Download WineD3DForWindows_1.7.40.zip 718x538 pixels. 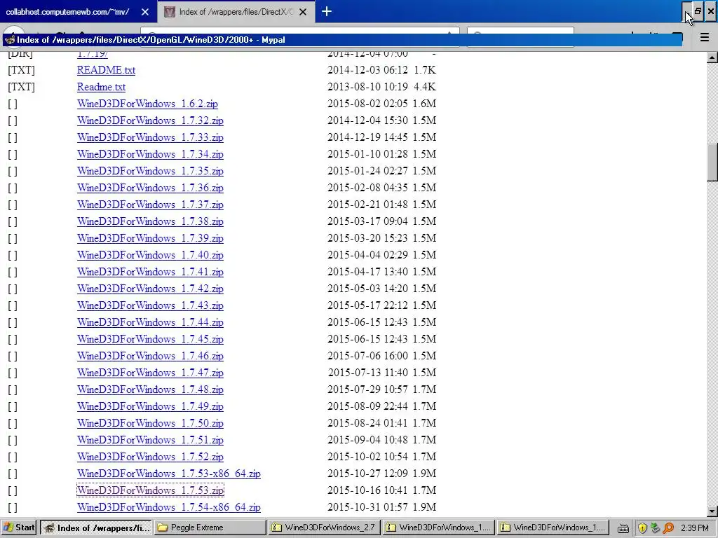[150, 255]
